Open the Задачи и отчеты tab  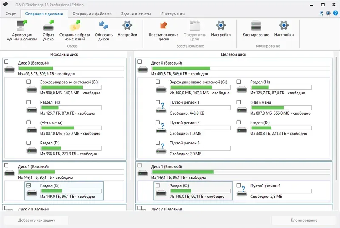coord(136,14)
